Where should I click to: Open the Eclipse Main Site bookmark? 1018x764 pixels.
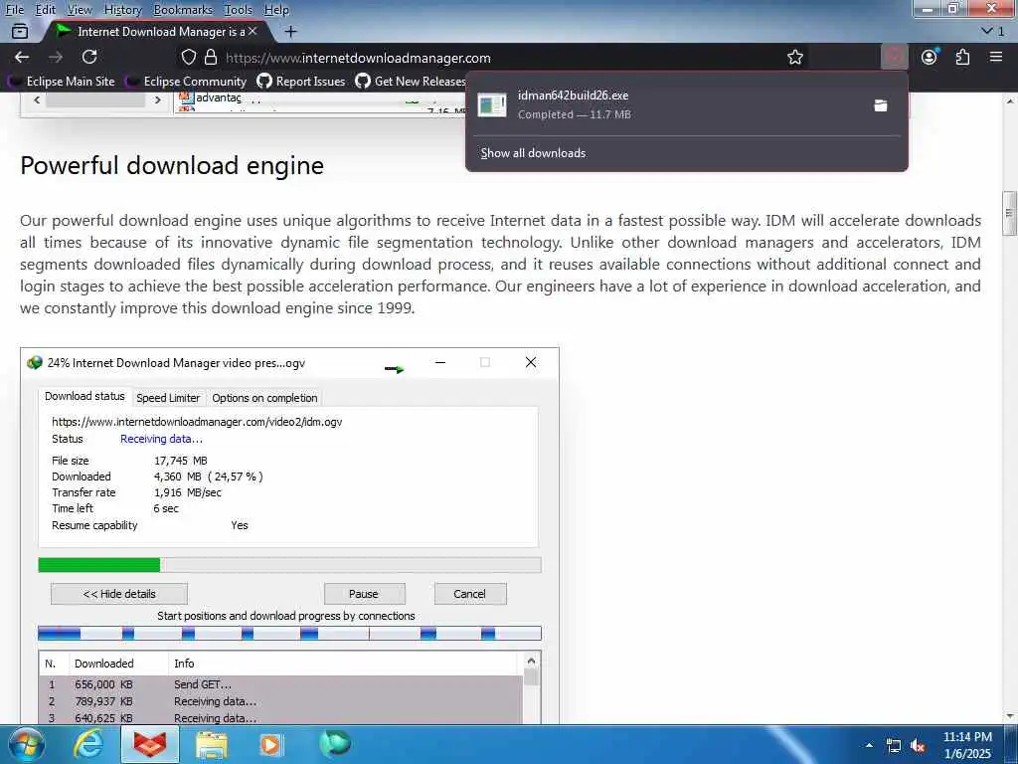[63, 82]
